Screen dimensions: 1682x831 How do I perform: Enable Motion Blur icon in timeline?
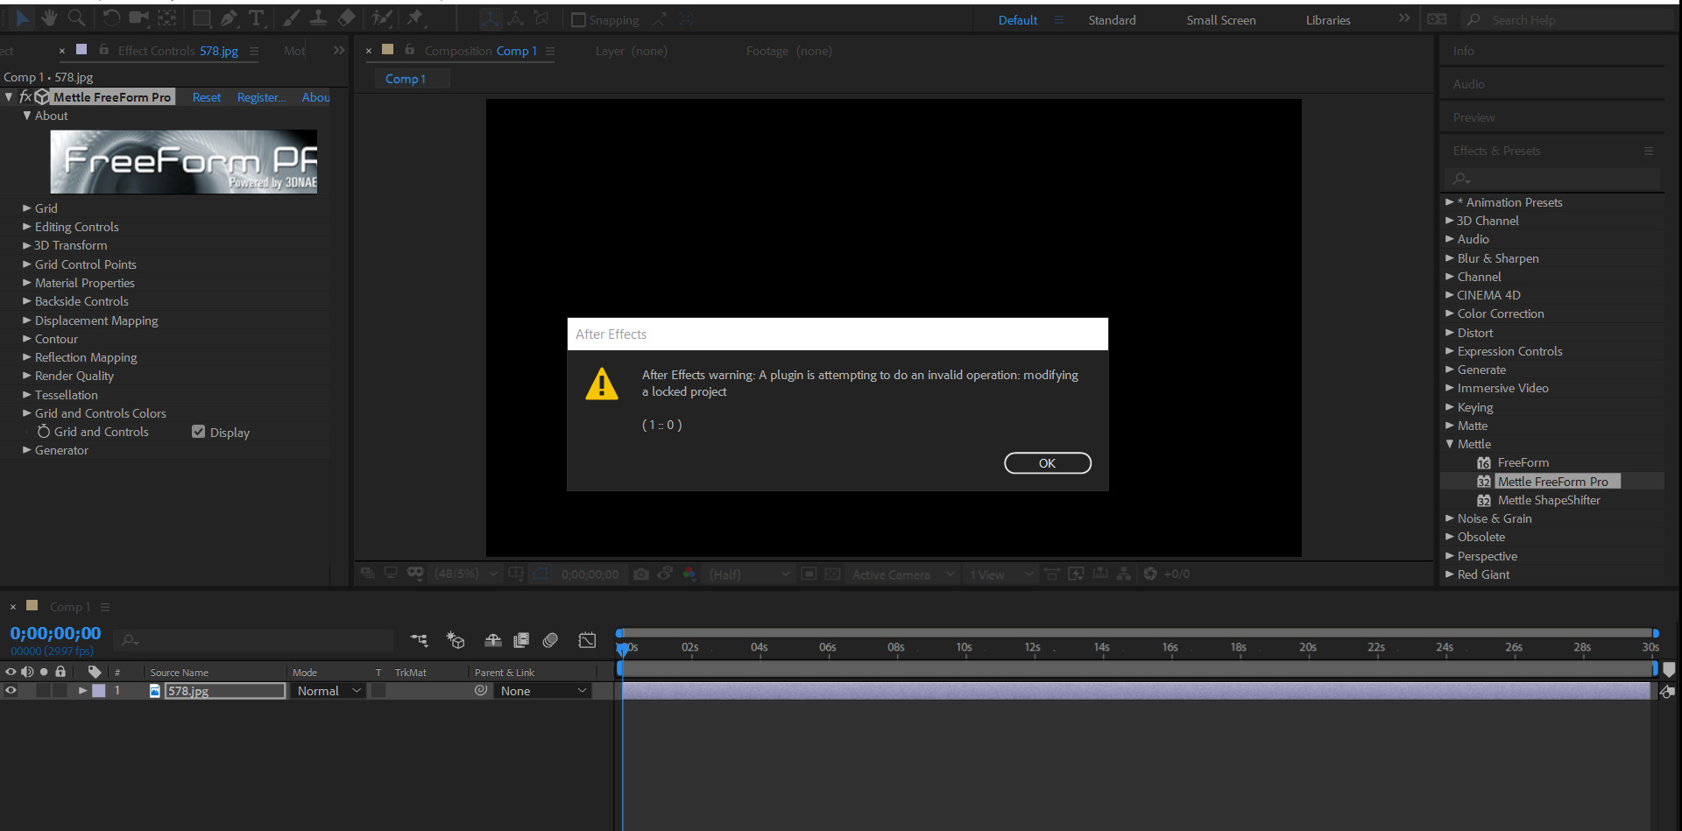(550, 640)
